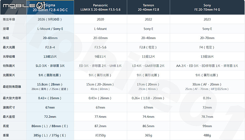Image resolution: width=245 pixels, height=140 pixels.
Task: Click the 'AA 2片、ED 3片' special elements cell
Action: click(207, 66)
